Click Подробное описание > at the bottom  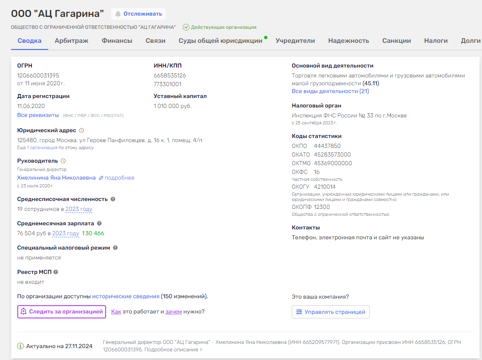(x=173, y=350)
